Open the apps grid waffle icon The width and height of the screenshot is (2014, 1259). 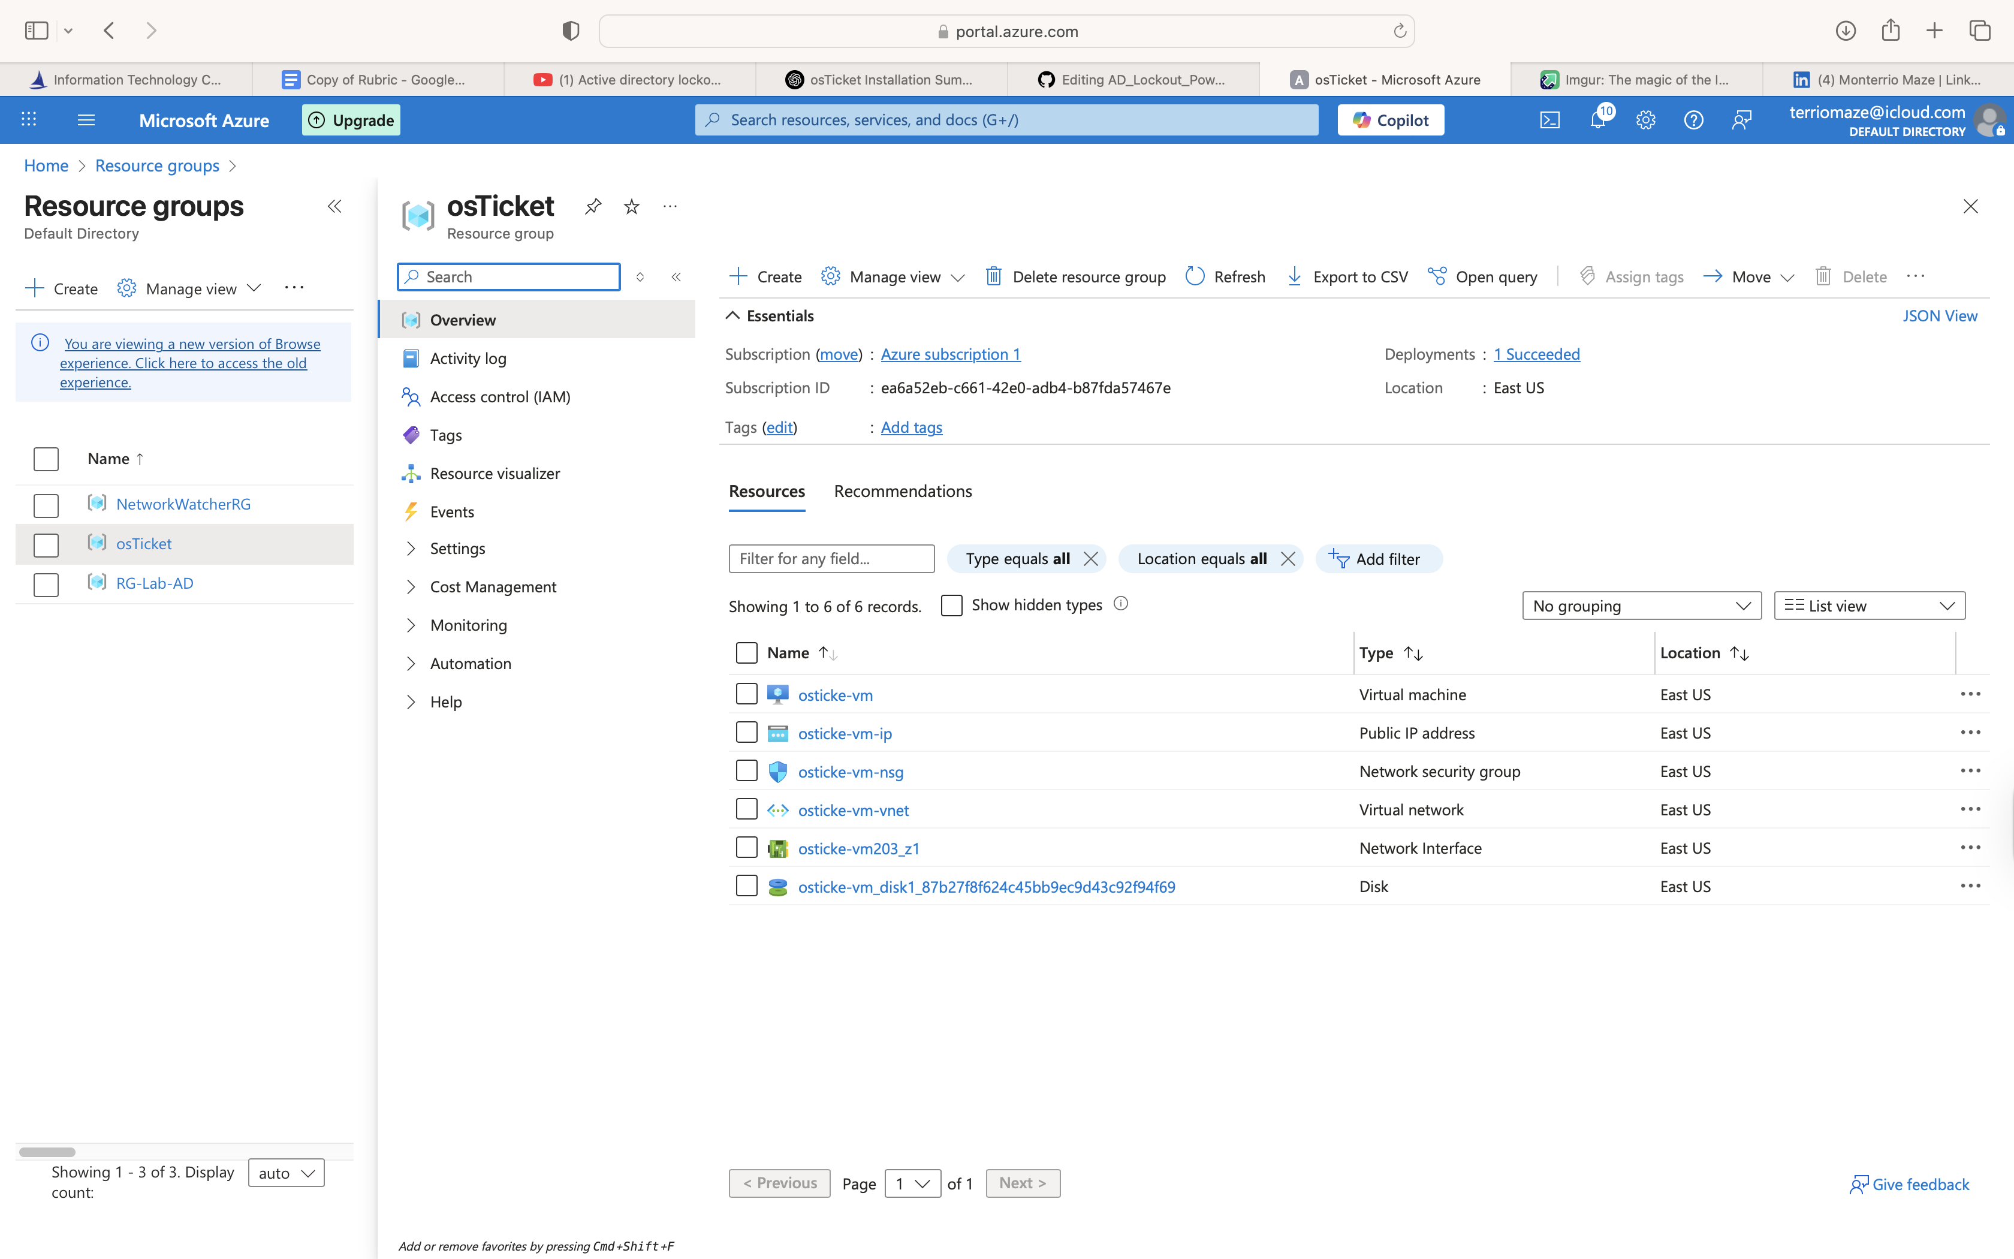pos(29,119)
